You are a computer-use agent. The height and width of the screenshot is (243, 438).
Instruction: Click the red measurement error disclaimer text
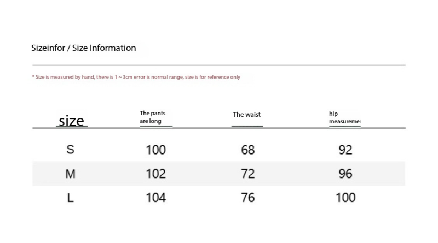(x=136, y=77)
